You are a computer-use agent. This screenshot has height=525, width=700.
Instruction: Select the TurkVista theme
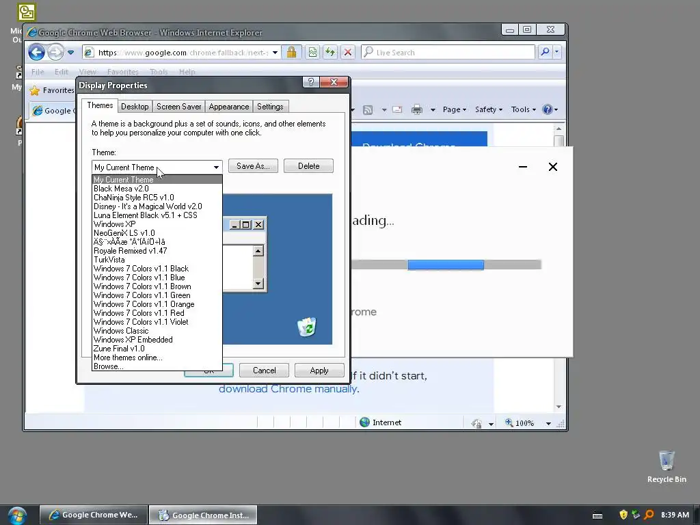click(x=157, y=260)
